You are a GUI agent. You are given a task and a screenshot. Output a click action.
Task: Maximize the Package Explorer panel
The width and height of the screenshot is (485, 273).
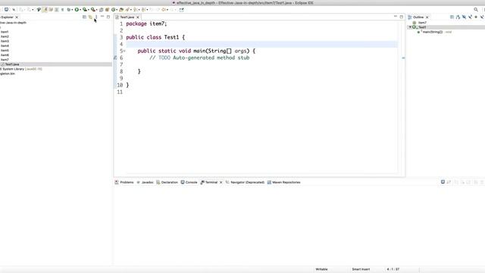[108, 17]
